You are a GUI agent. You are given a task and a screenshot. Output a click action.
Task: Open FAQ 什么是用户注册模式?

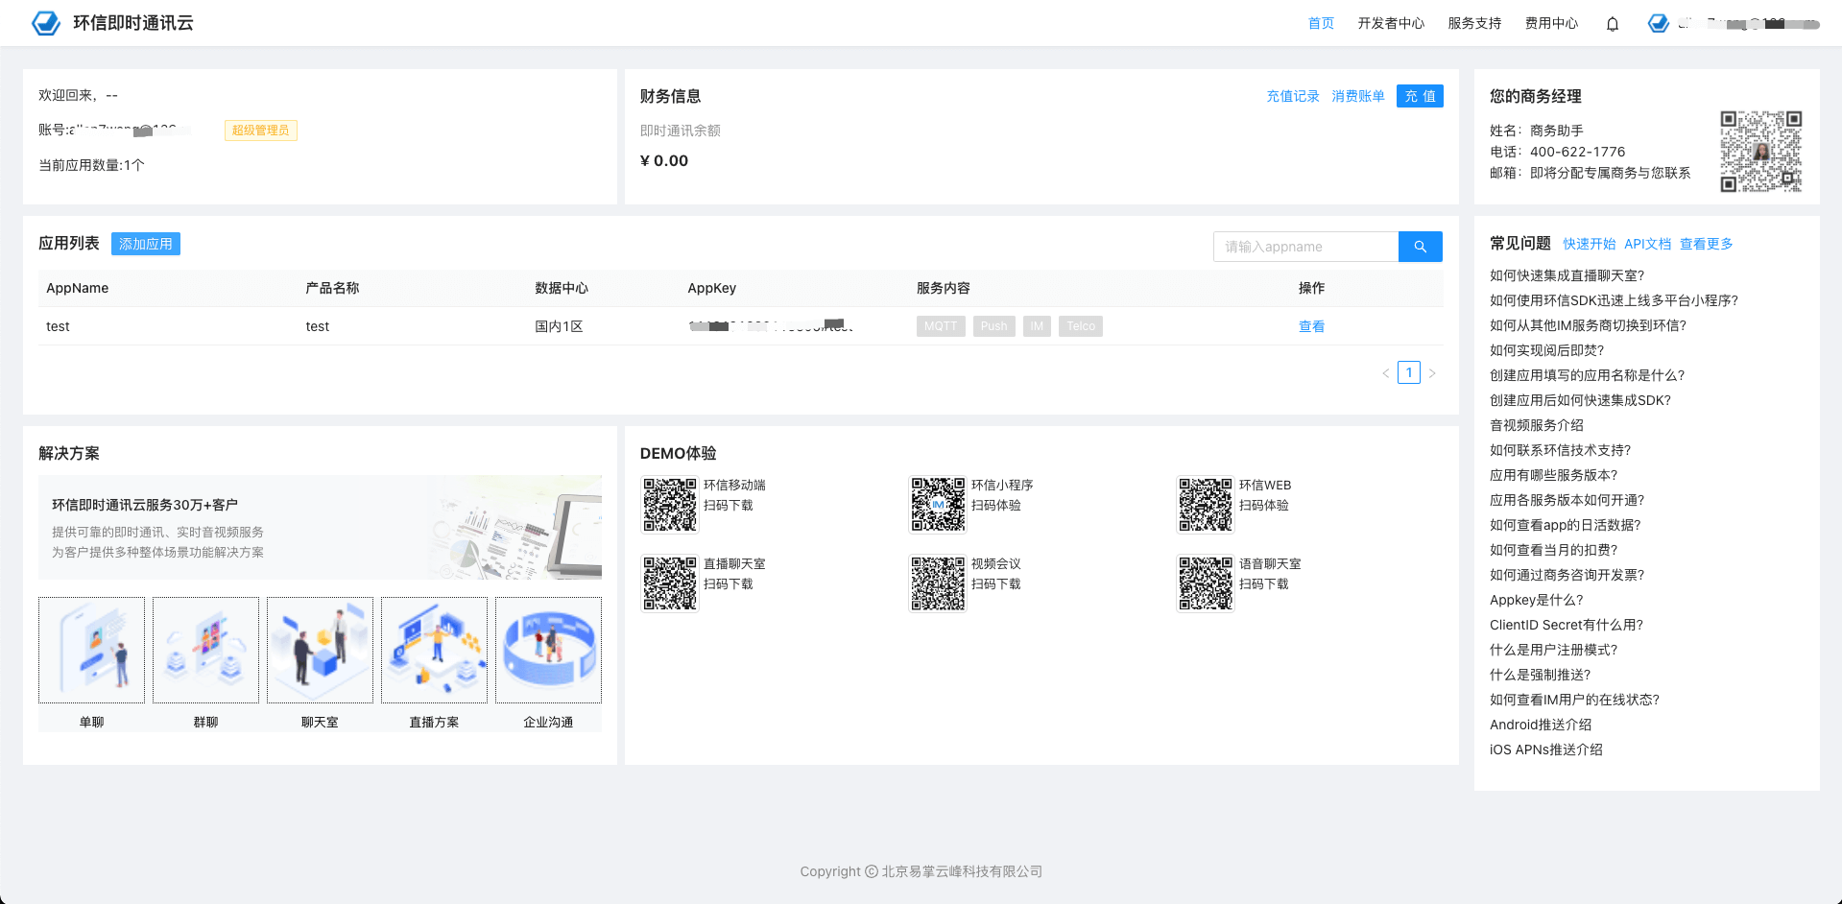(x=1553, y=650)
